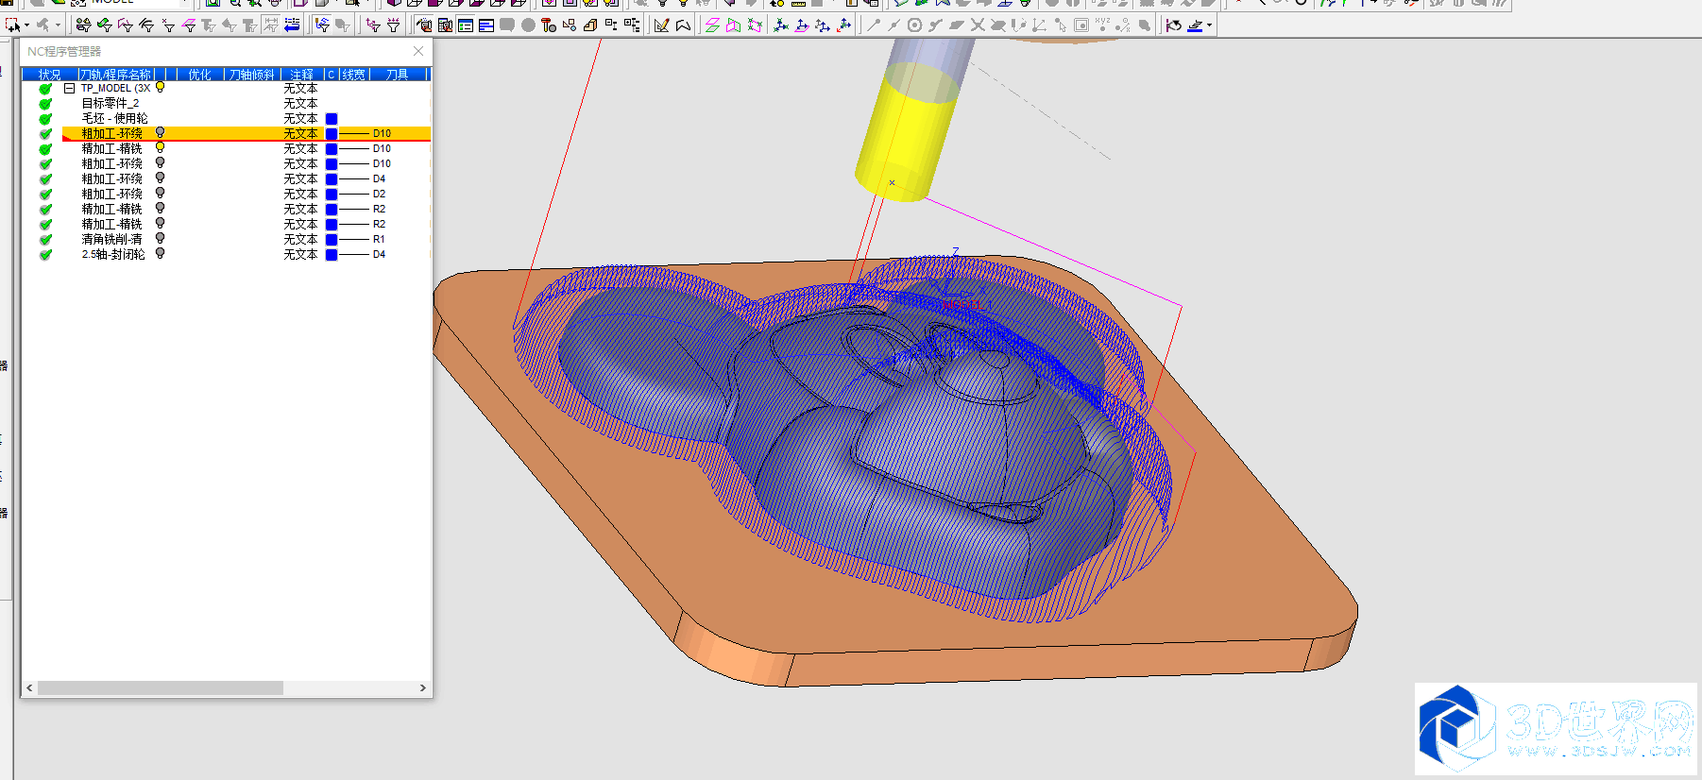Screen dimensions: 1702x780
Task: Select the TP_MODEL (3X toolpath row
Action: click(115, 88)
